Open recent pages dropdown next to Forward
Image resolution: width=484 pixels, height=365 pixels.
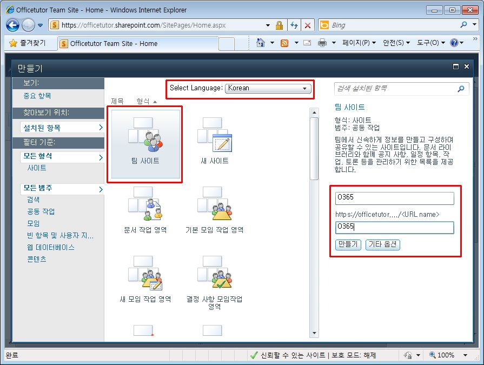pos(41,25)
